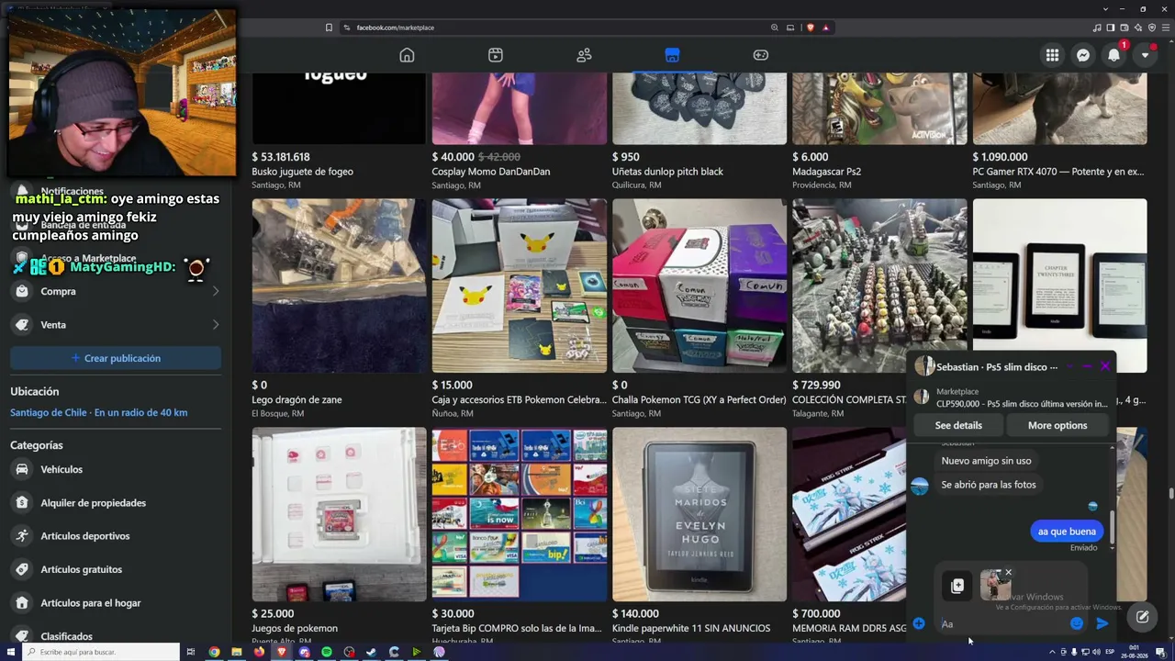Click the zoom magnifier icon in address bar
1175x661 pixels.
click(x=775, y=28)
